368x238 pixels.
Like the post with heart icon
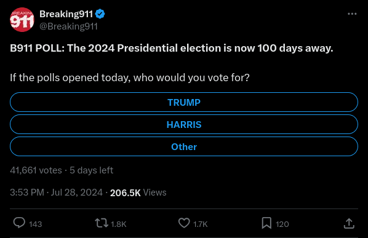tap(184, 223)
